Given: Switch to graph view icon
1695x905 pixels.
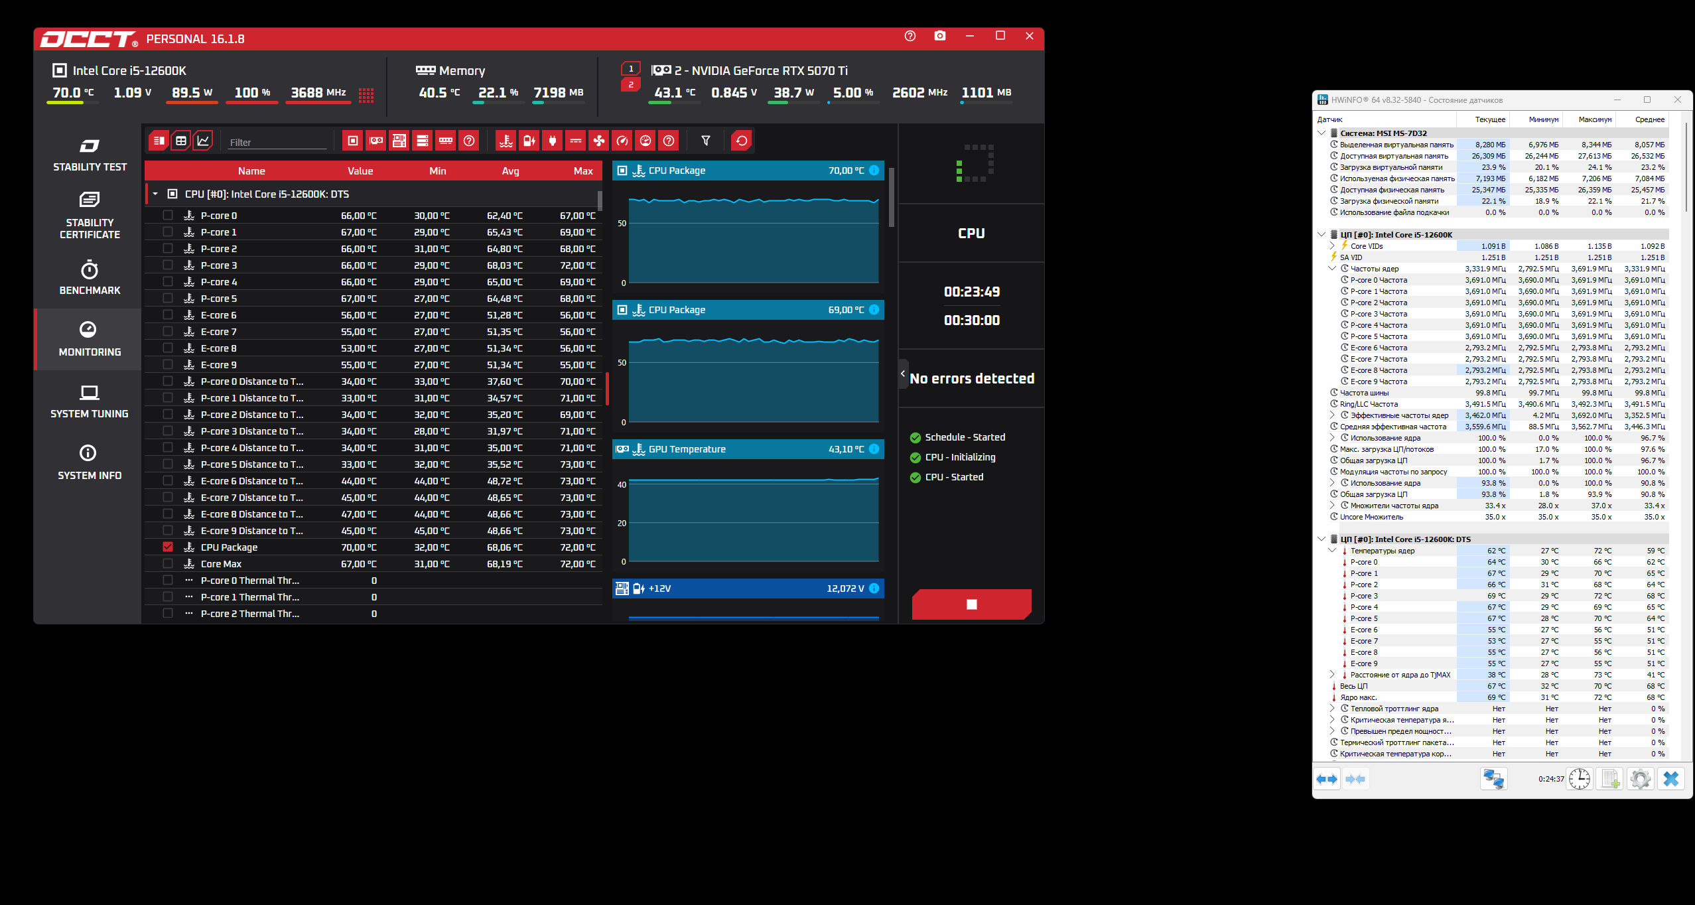Looking at the screenshot, I should [203, 141].
